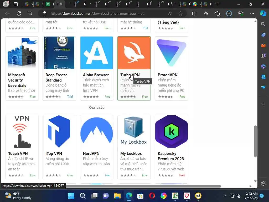Open Settings and more ellipsis menu
The image size is (269, 202).
click(252, 13)
